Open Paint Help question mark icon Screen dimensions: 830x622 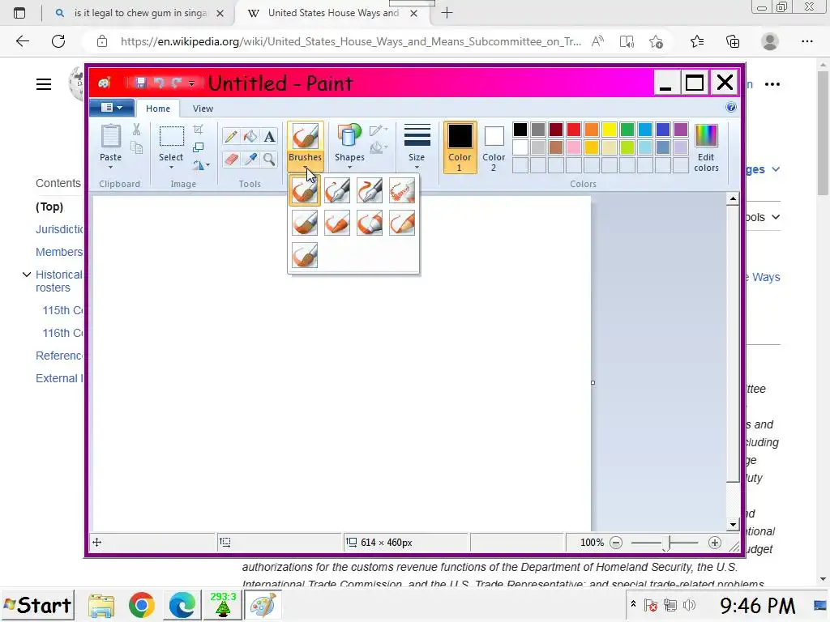[x=731, y=108]
